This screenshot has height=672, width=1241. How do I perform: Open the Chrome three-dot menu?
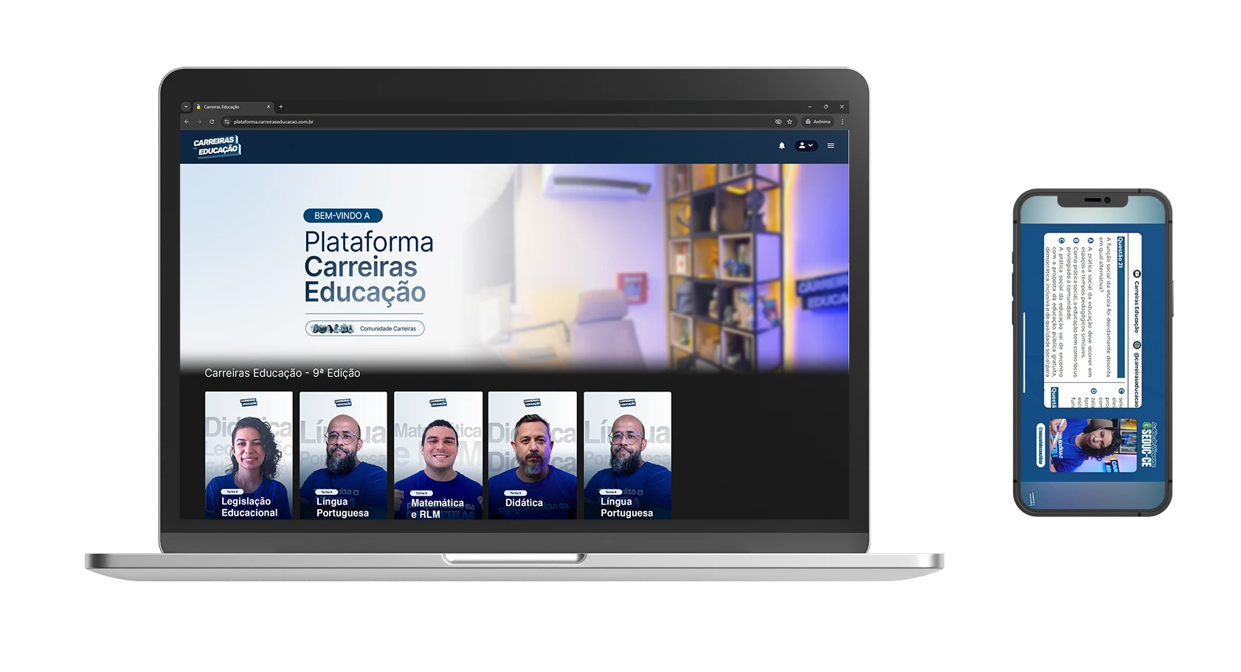pos(842,122)
